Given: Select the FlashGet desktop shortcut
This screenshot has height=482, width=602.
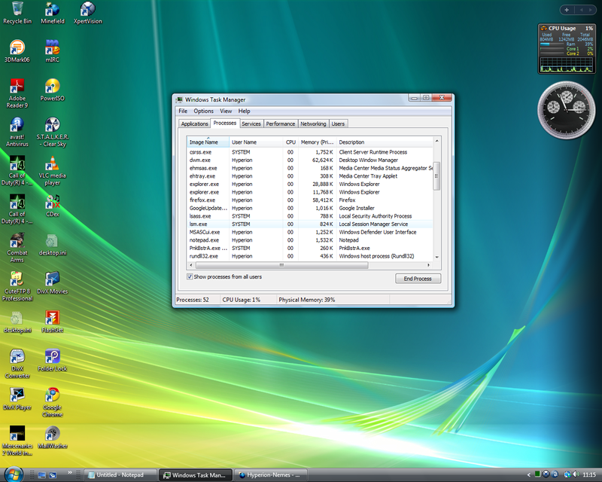Looking at the screenshot, I should click(53, 322).
